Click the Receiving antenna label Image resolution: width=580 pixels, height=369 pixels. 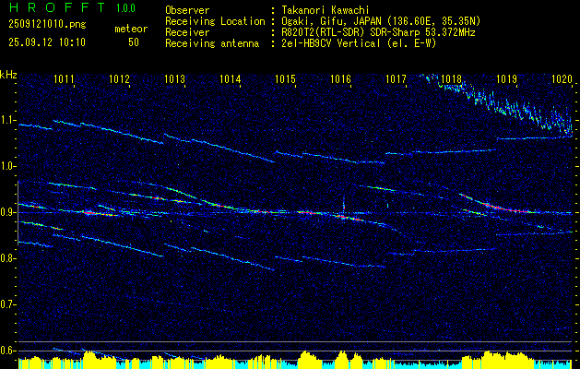[212, 43]
